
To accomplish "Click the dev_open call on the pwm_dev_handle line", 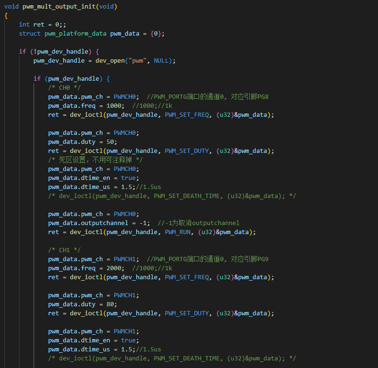I will coord(110,61).
